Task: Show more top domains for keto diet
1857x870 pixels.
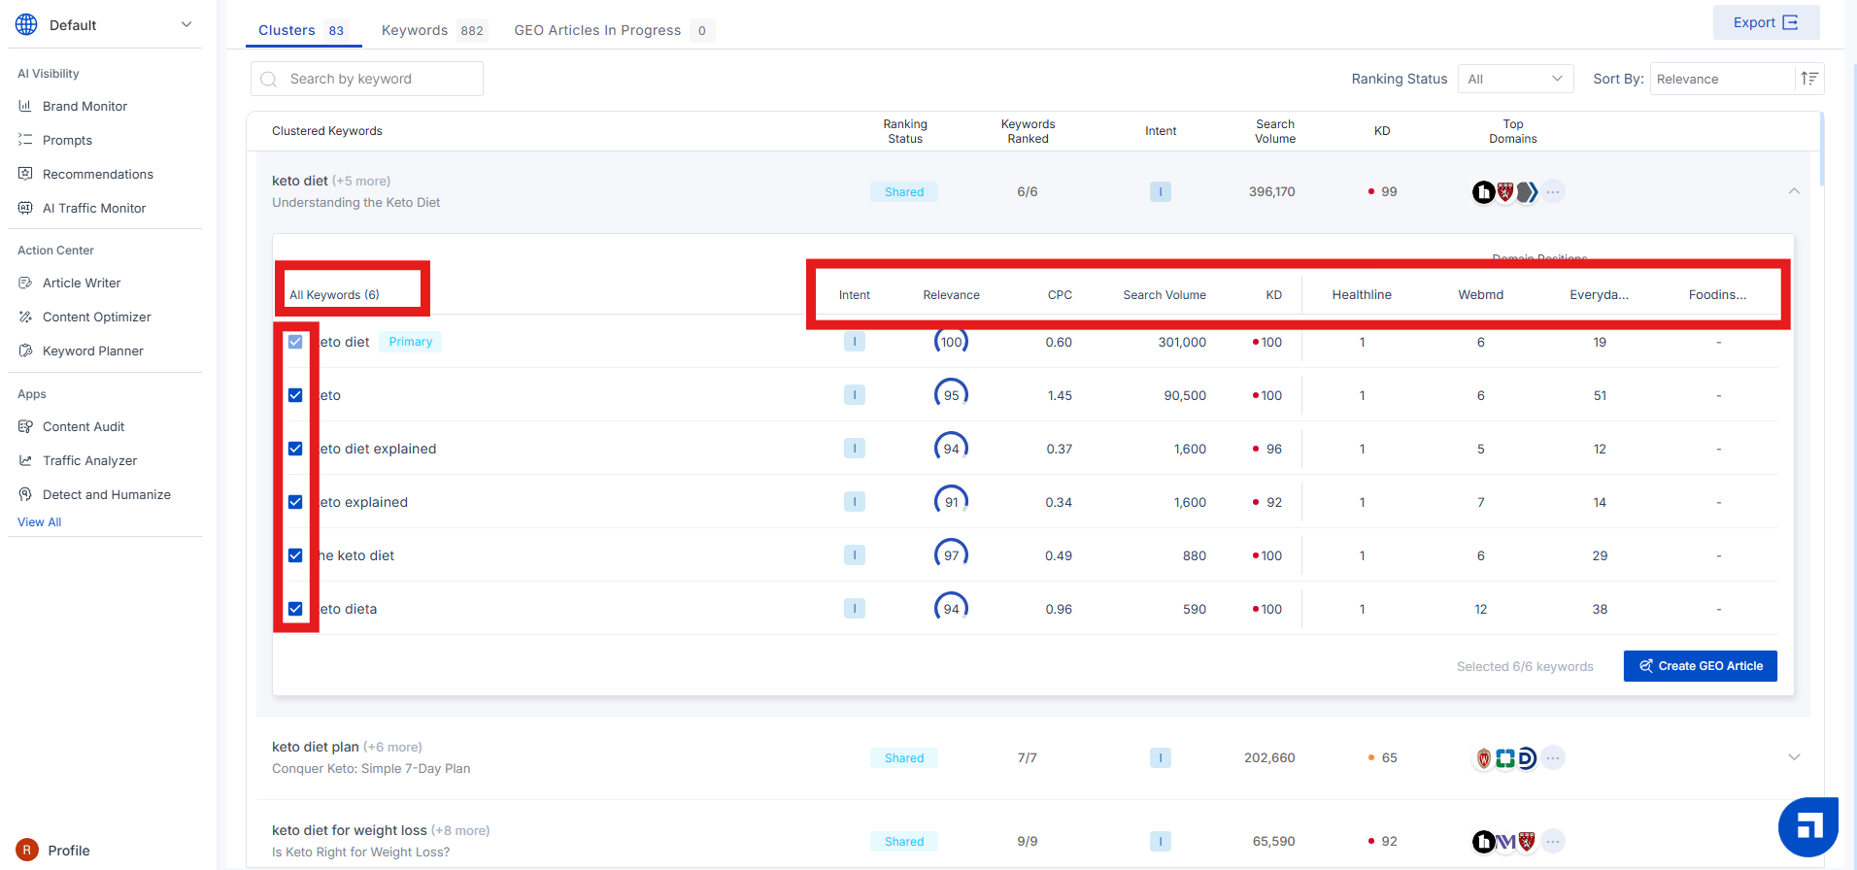Action: (1553, 192)
